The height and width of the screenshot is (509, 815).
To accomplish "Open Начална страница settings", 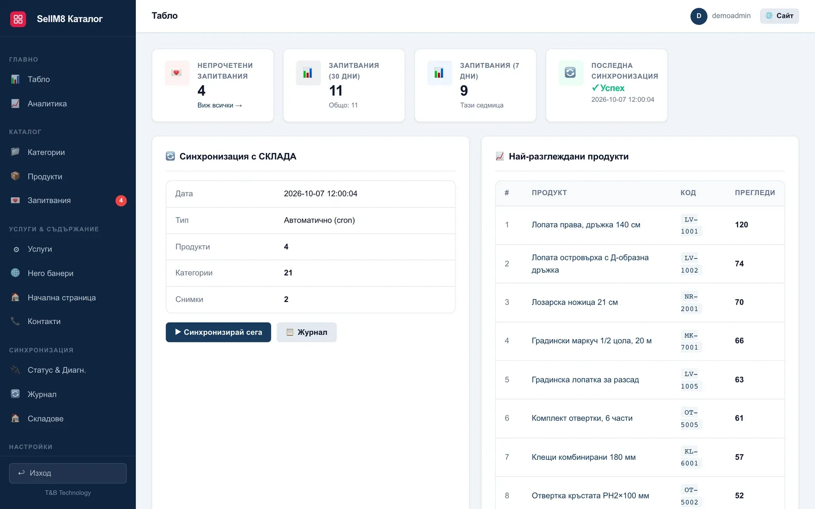I will [x=68, y=297].
